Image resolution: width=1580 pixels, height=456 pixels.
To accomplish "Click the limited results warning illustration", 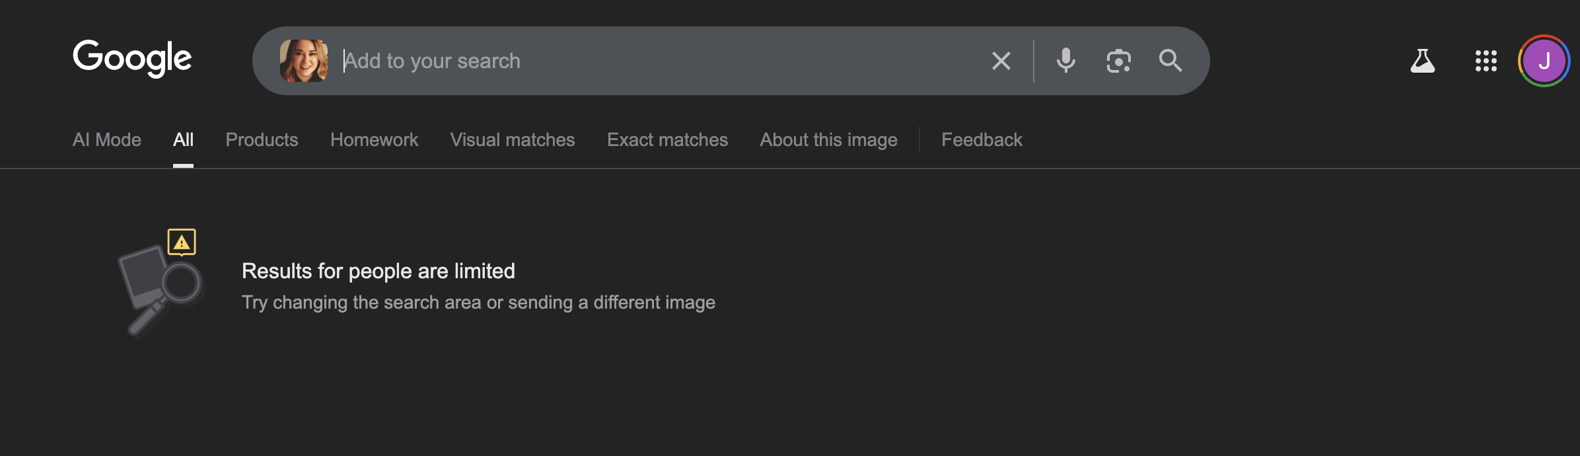I will [161, 282].
